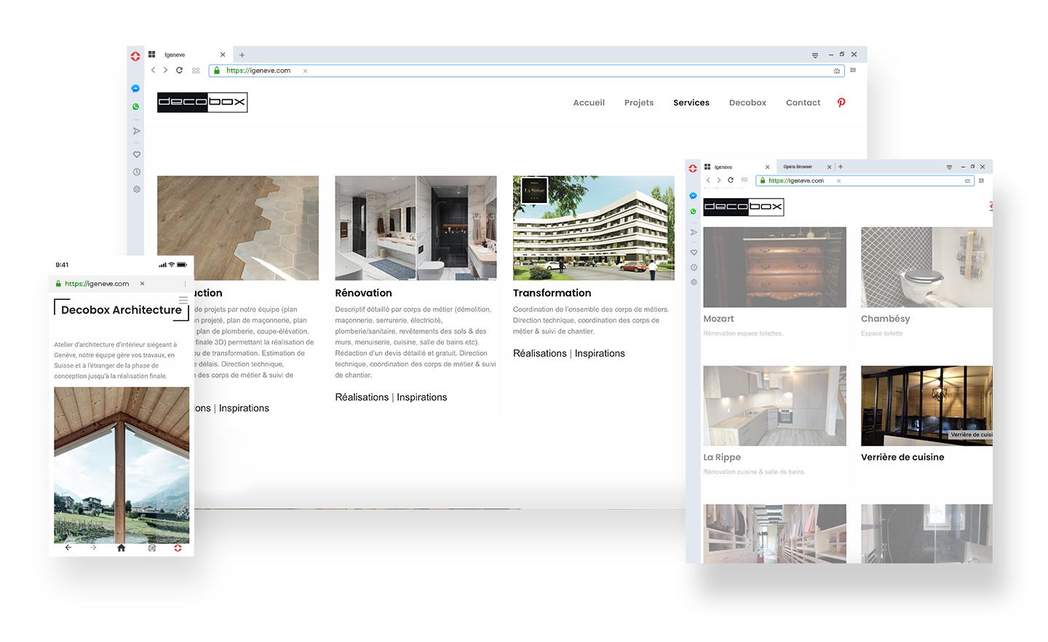Click the Pinterest icon in the site navigation
Viewport: 1048px width, 642px height.
point(841,103)
